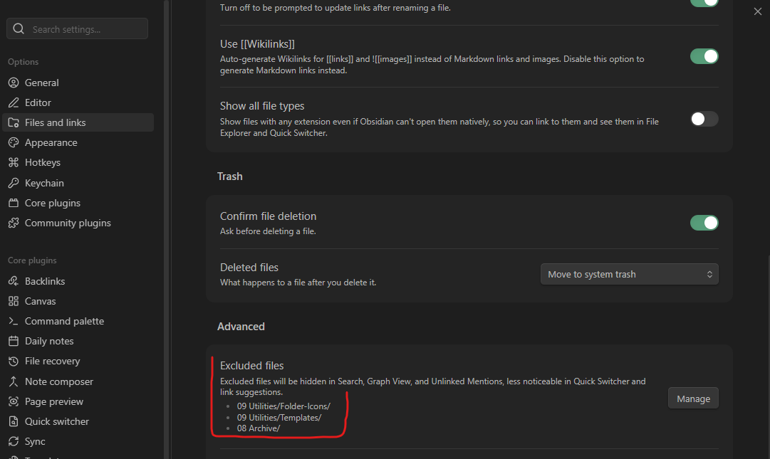This screenshot has height=459, width=770.
Task: Click the Canvas grid icon
Action: (13, 301)
